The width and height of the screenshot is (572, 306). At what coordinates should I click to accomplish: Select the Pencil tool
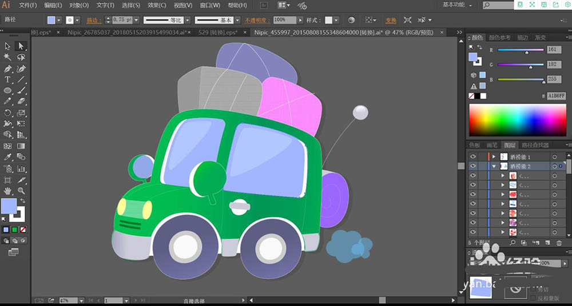click(7, 101)
